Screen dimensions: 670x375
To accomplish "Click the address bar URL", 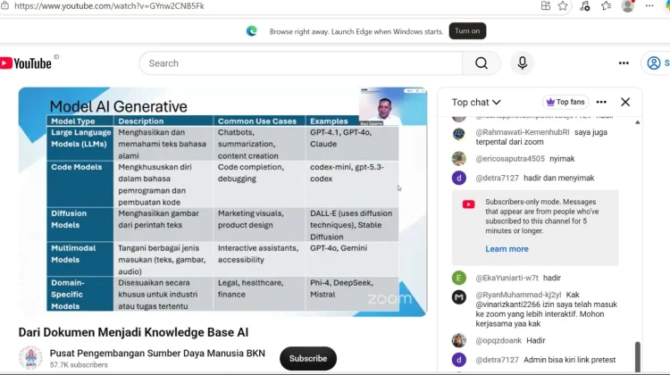I will [109, 6].
